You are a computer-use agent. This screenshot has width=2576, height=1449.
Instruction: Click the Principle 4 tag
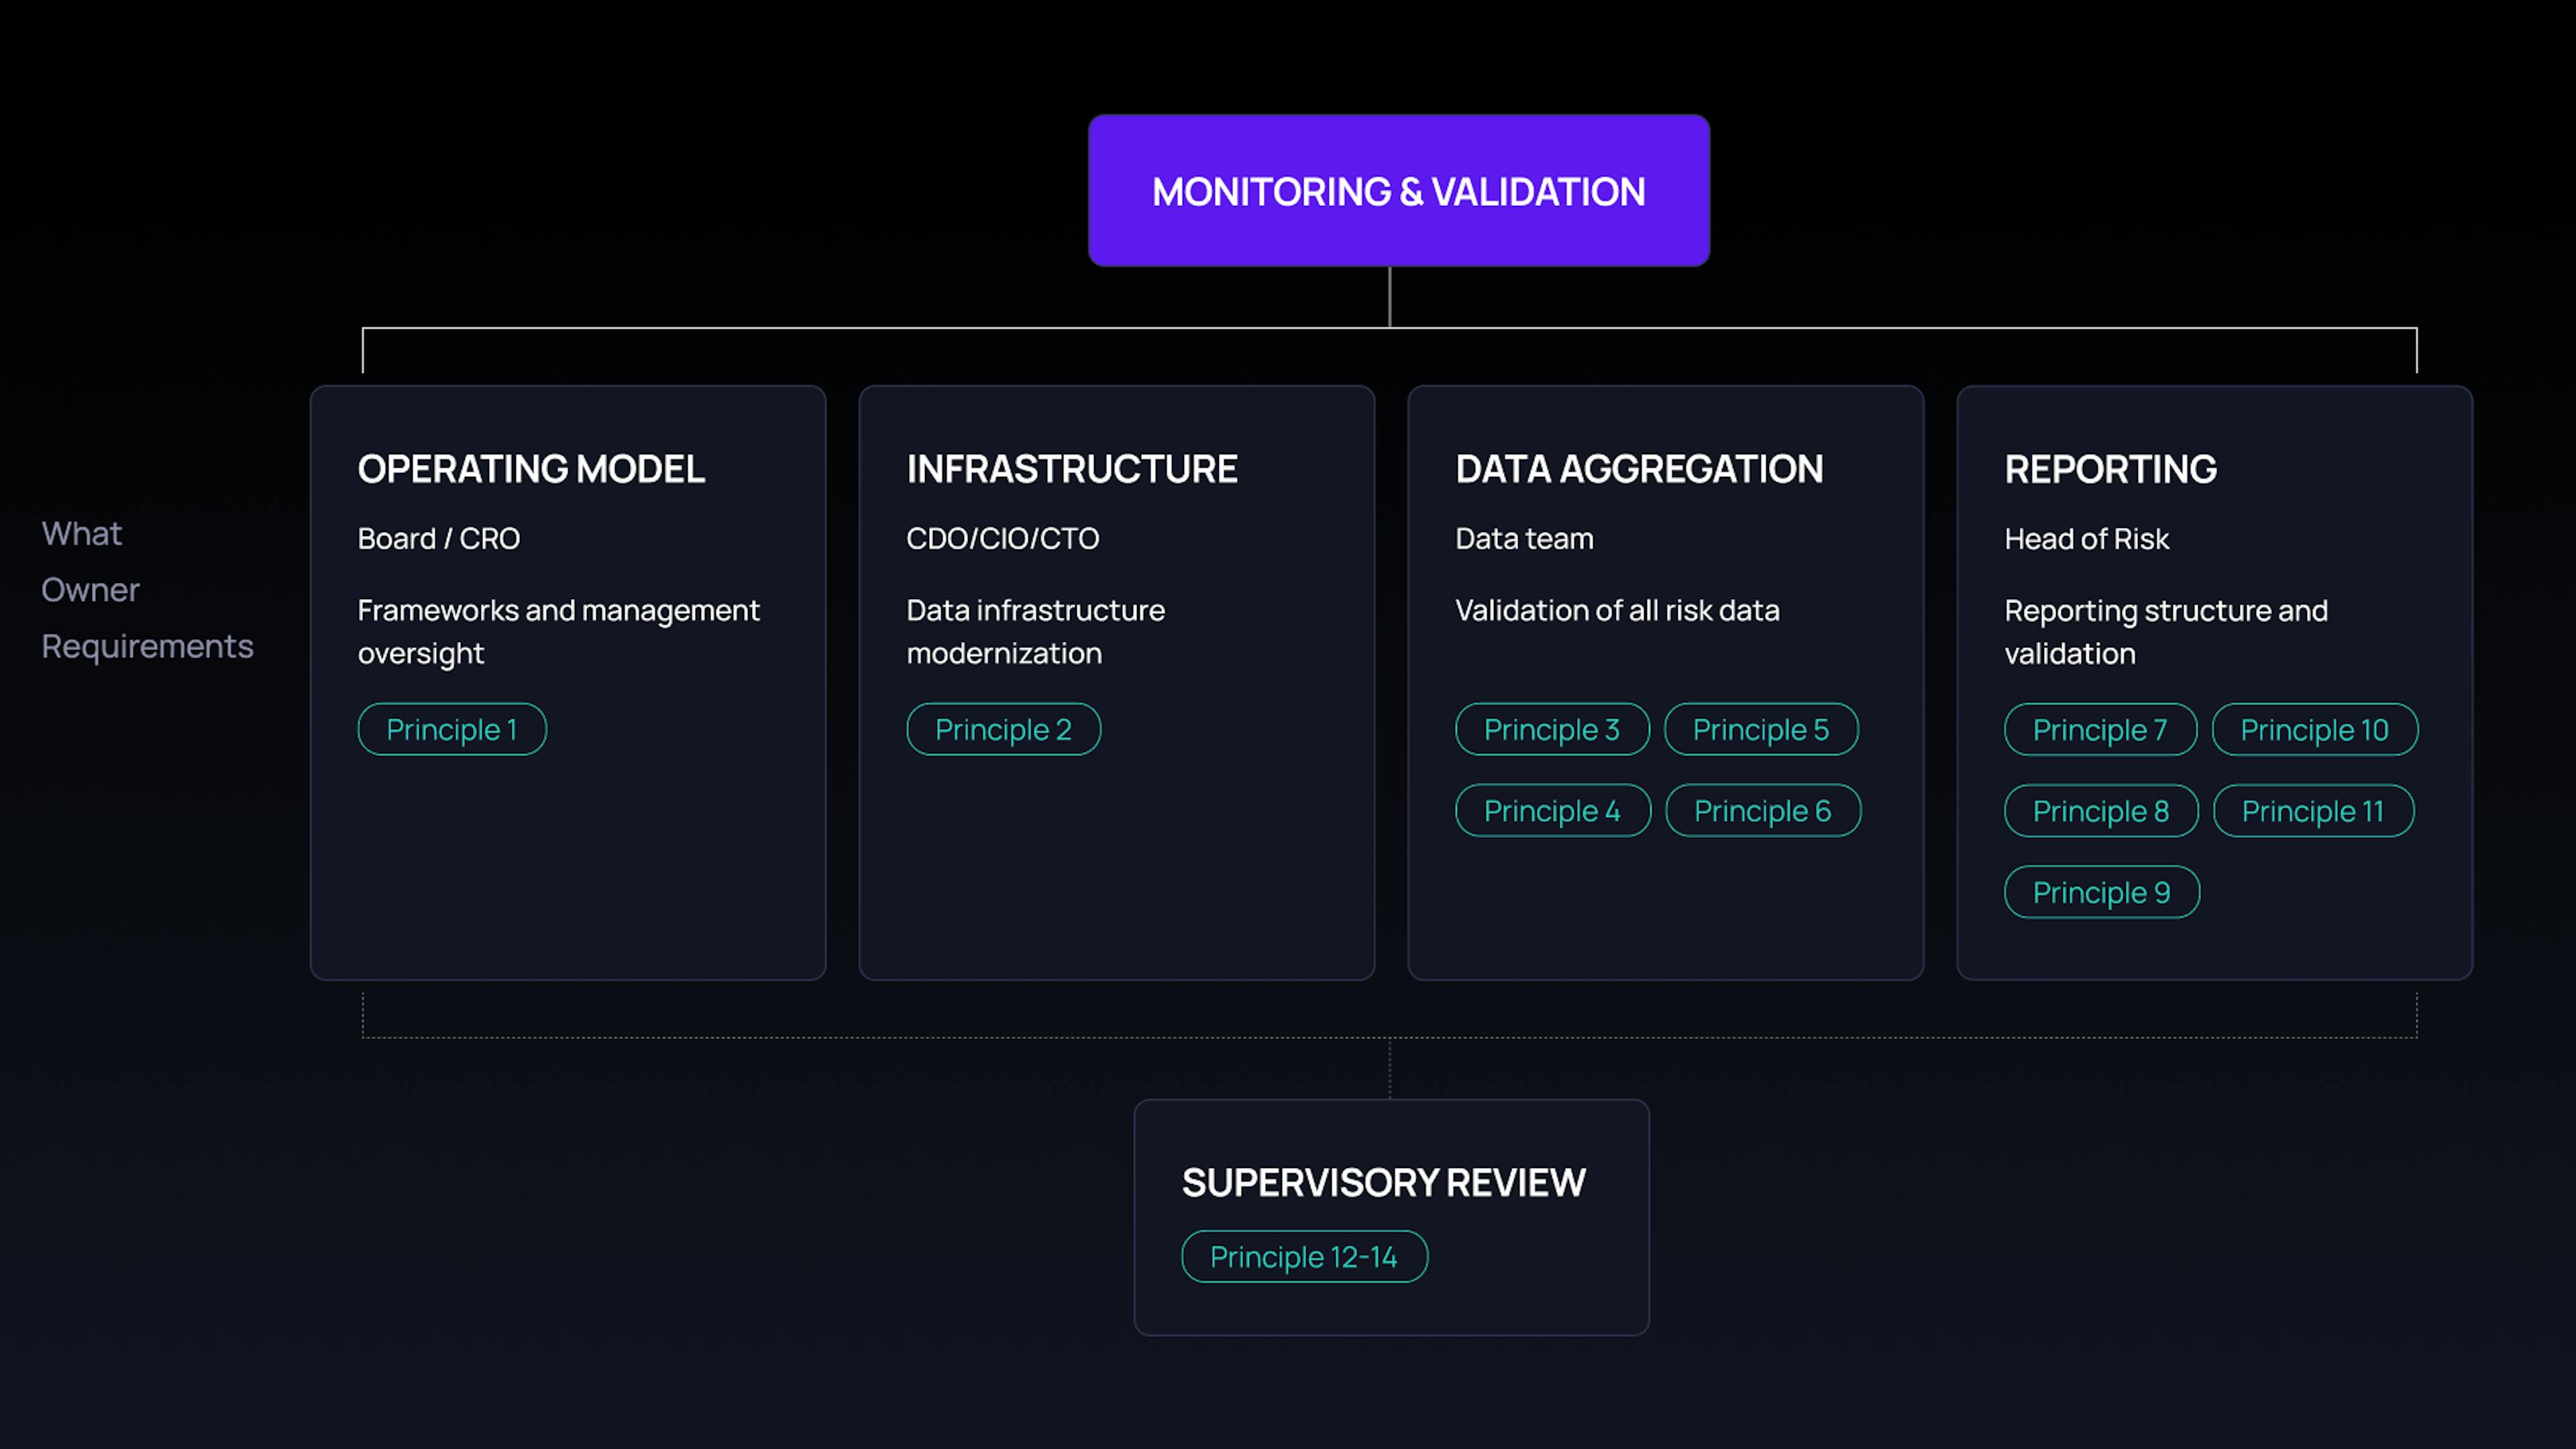point(1552,811)
